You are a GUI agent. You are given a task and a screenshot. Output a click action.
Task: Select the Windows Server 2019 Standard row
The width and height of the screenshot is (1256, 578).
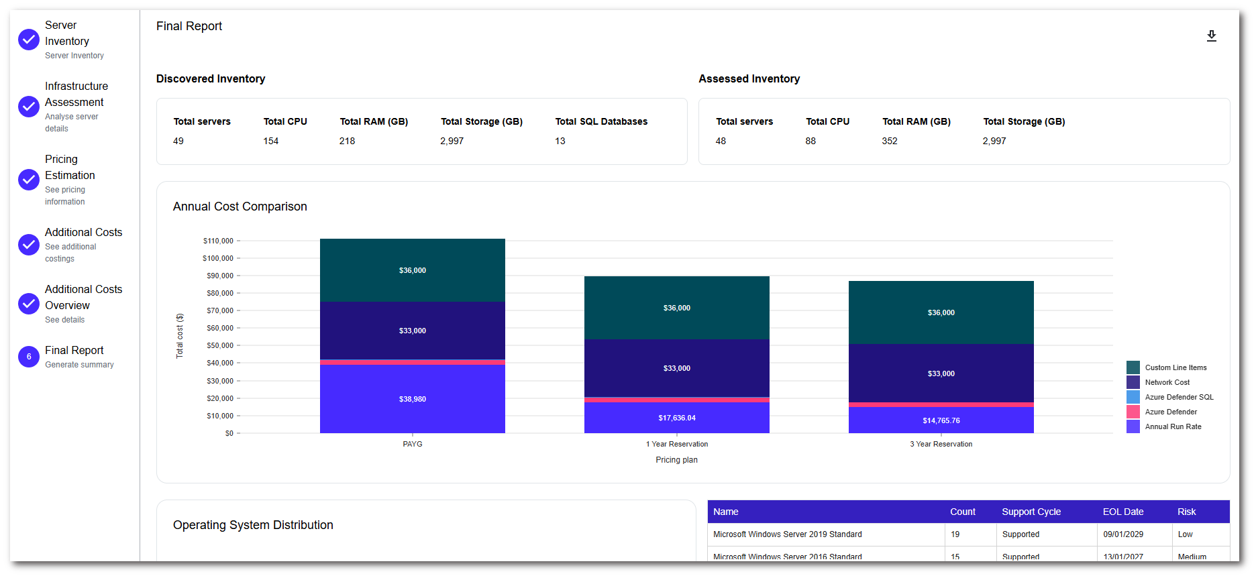coord(787,534)
